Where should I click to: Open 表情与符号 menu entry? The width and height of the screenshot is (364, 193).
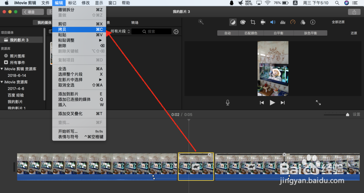click(79, 137)
